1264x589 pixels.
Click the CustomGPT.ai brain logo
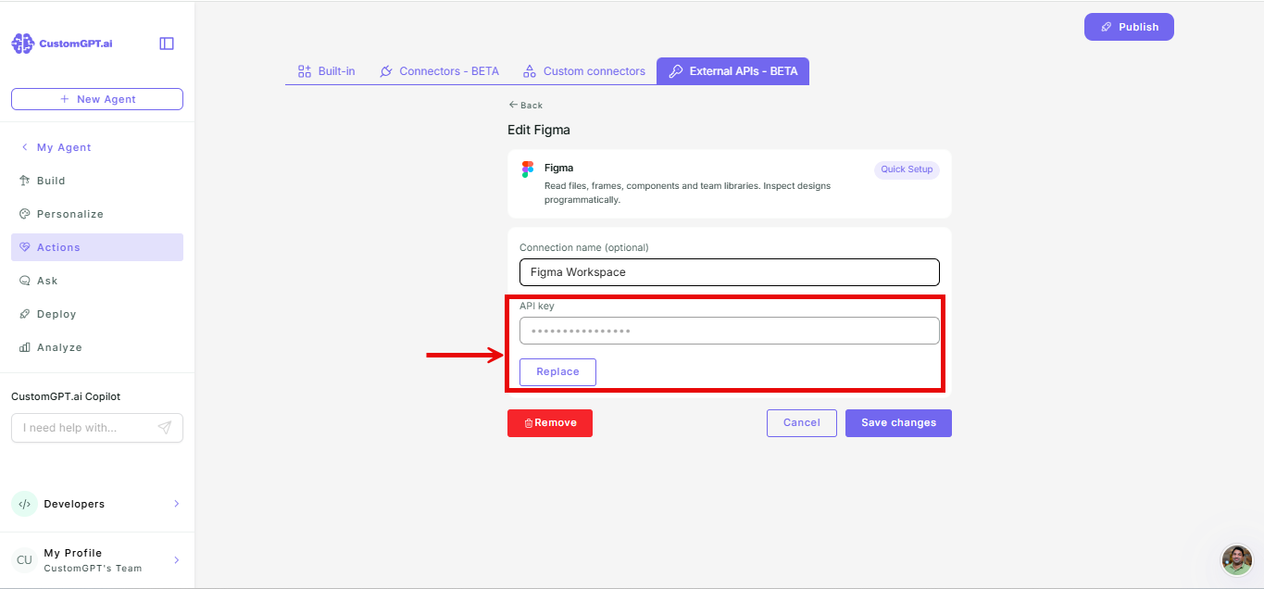[x=22, y=44]
